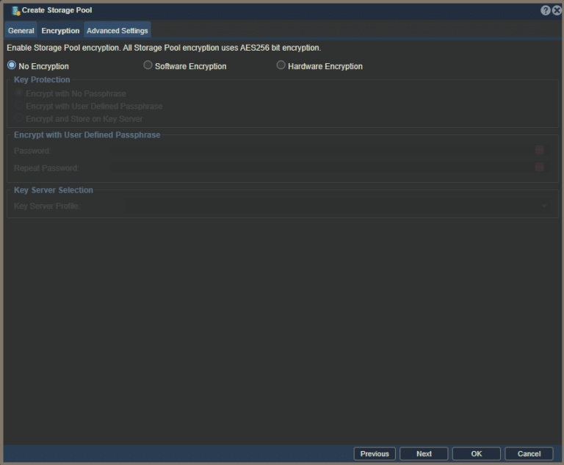
Task: Select Encrypt with User Defined Passphrase radio
Action: (x=18, y=106)
